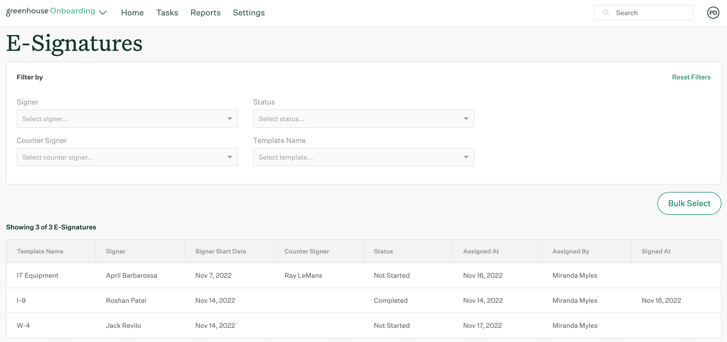Click the greenhouse Onboarding logo

(x=50, y=11)
